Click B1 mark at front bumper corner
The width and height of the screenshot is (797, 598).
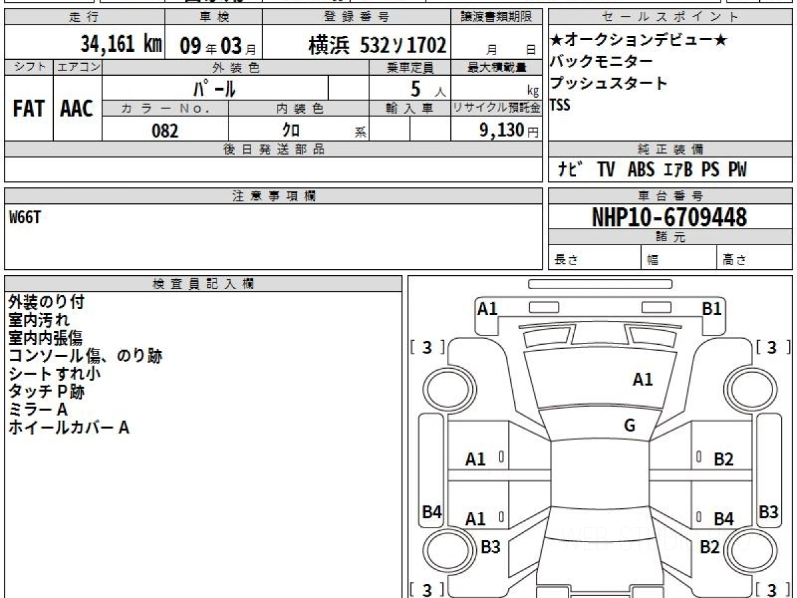point(712,308)
